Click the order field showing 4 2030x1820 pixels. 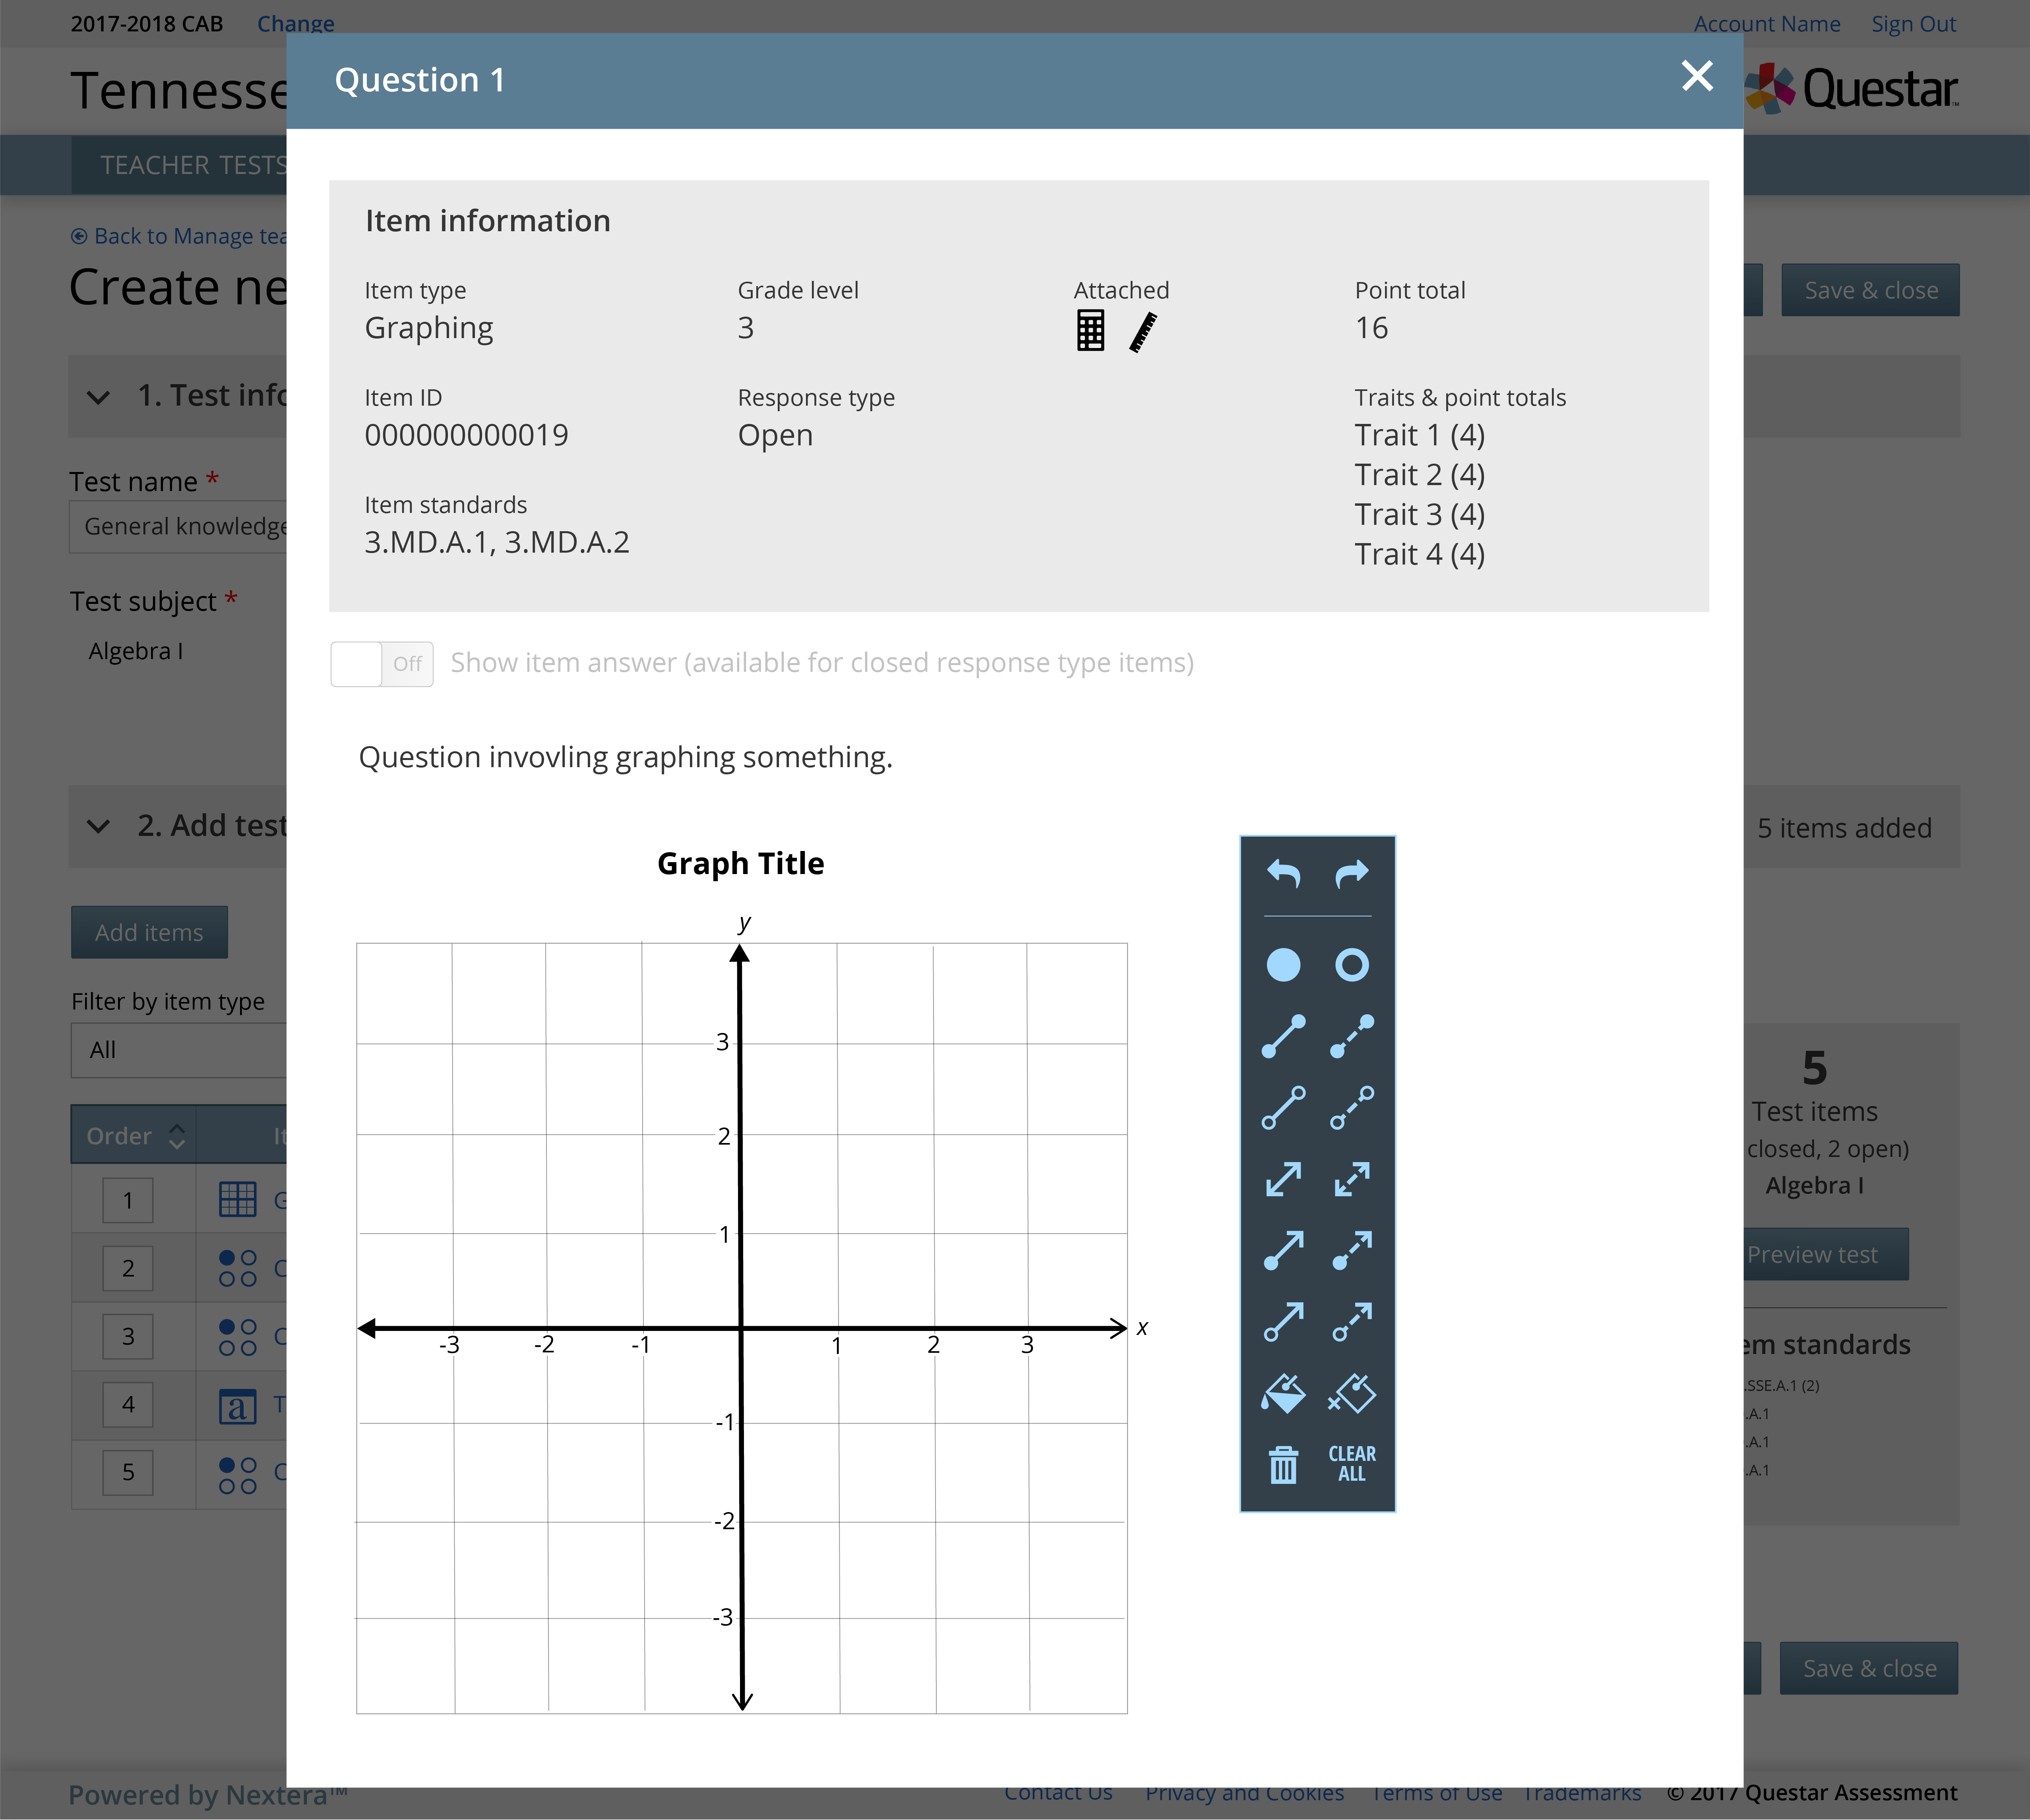pyautogui.click(x=128, y=1404)
